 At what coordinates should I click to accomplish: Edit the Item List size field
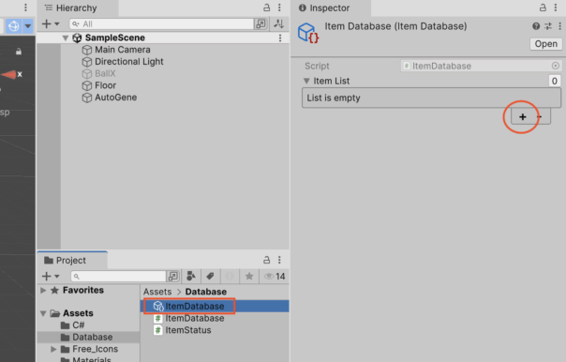[x=554, y=81]
